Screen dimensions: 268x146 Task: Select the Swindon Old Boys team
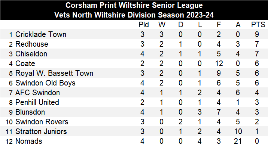[45, 83]
